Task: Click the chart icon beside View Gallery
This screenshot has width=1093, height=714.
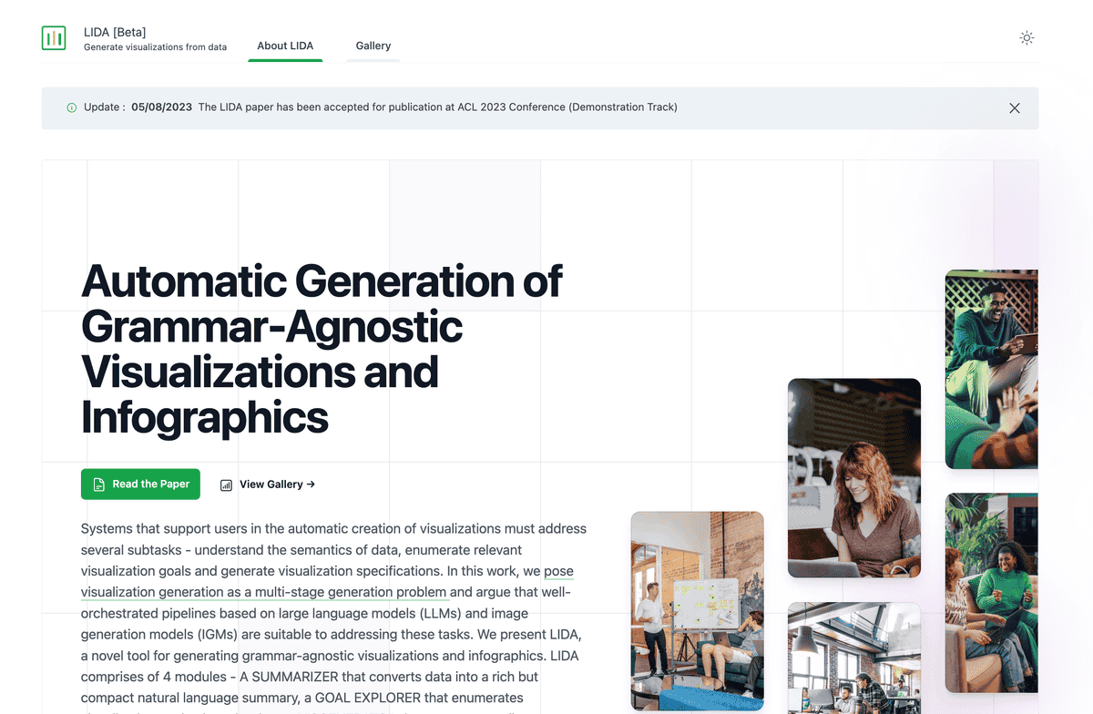Action: point(227,485)
